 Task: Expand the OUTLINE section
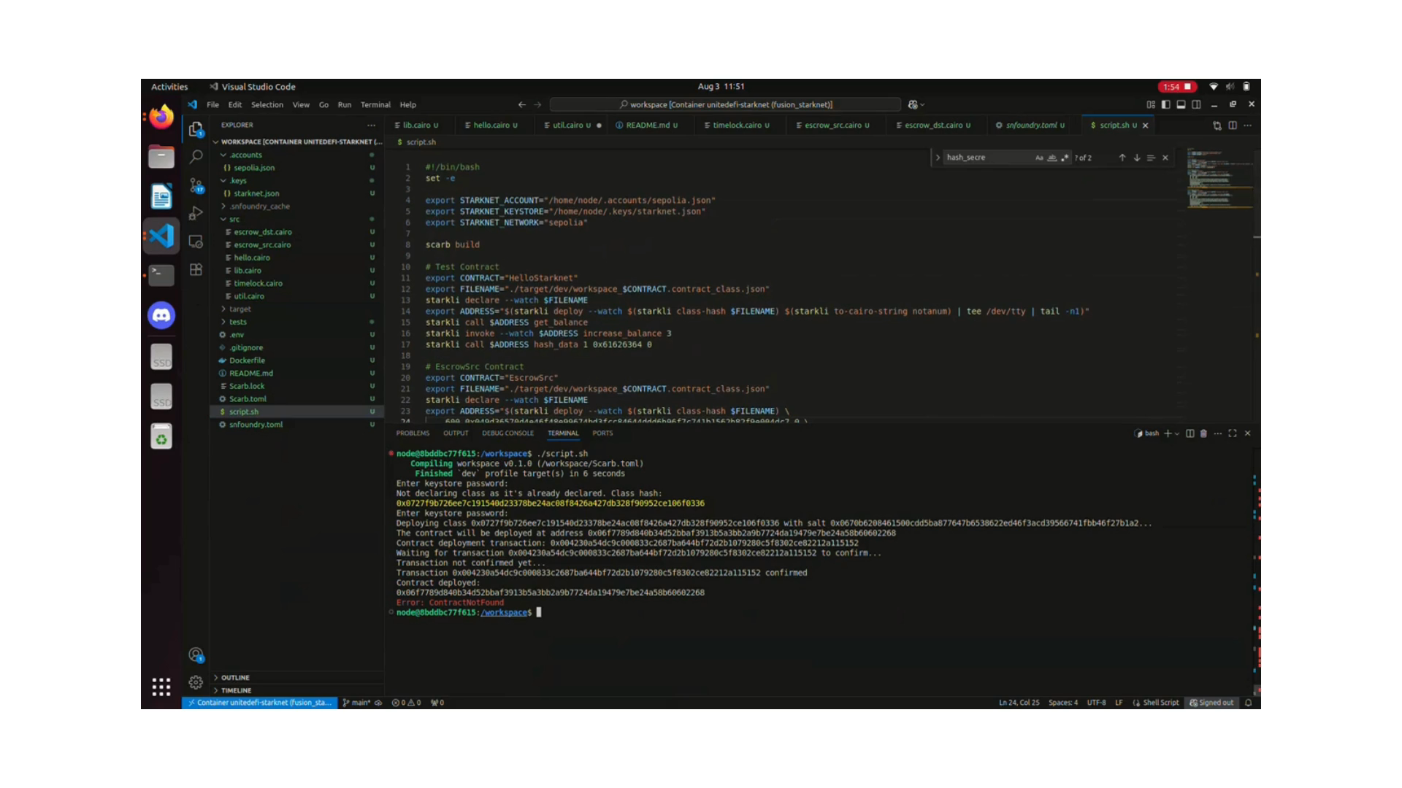235,678
